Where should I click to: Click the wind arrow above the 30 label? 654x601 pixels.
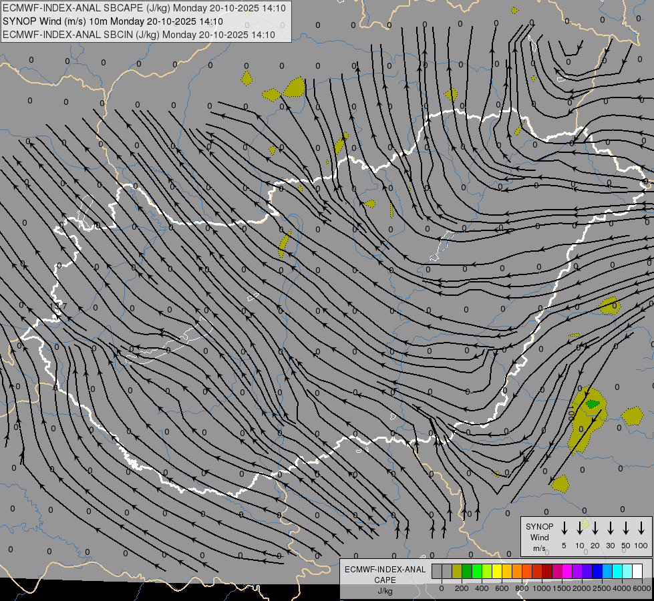[x=611, y=528]
